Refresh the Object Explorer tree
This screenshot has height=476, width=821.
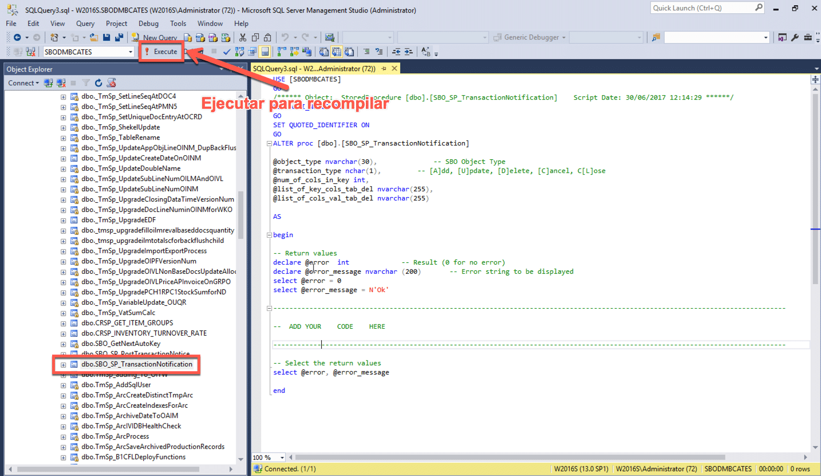98,83
